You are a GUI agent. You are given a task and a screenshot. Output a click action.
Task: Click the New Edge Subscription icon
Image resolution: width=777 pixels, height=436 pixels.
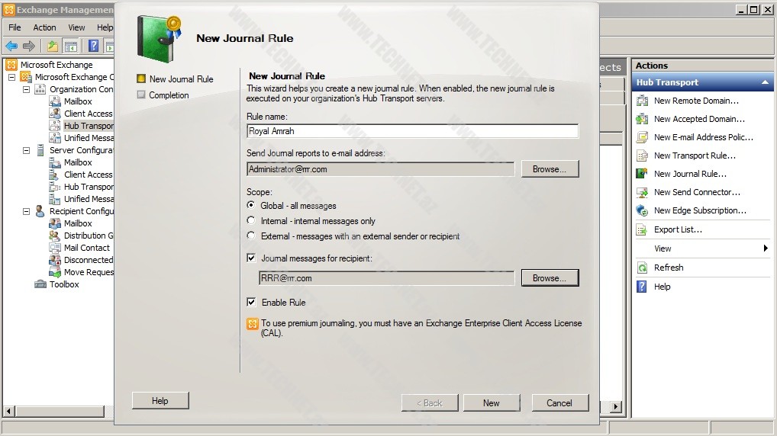coord(642,210)
